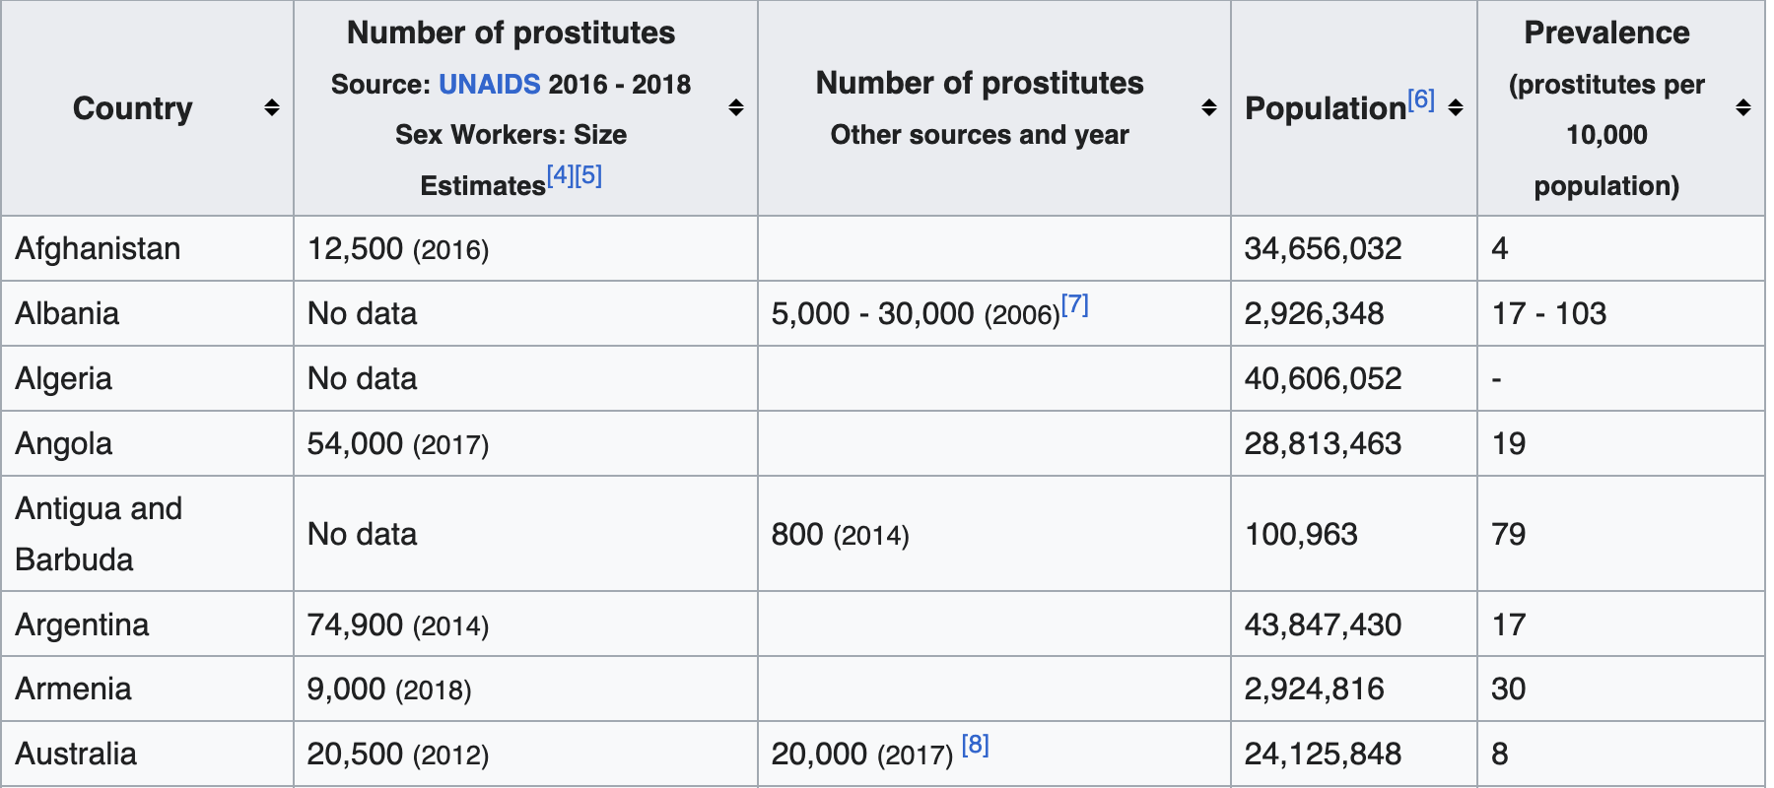Sort by Prevalence column arrows
The image size is (1774, 788).
(x=1742, y=108)
